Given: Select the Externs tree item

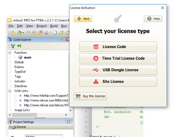Looking at the screenshot, I should pos(19,67).
